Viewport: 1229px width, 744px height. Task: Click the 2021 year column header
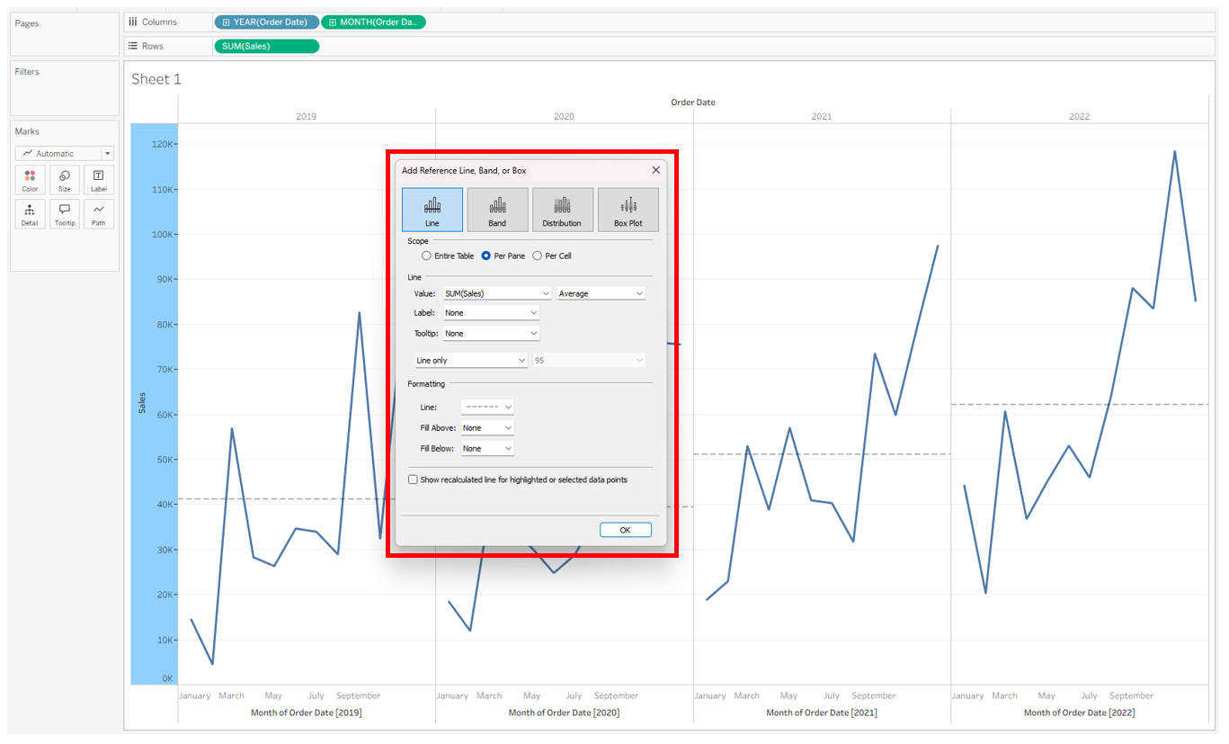click(822, 117)
